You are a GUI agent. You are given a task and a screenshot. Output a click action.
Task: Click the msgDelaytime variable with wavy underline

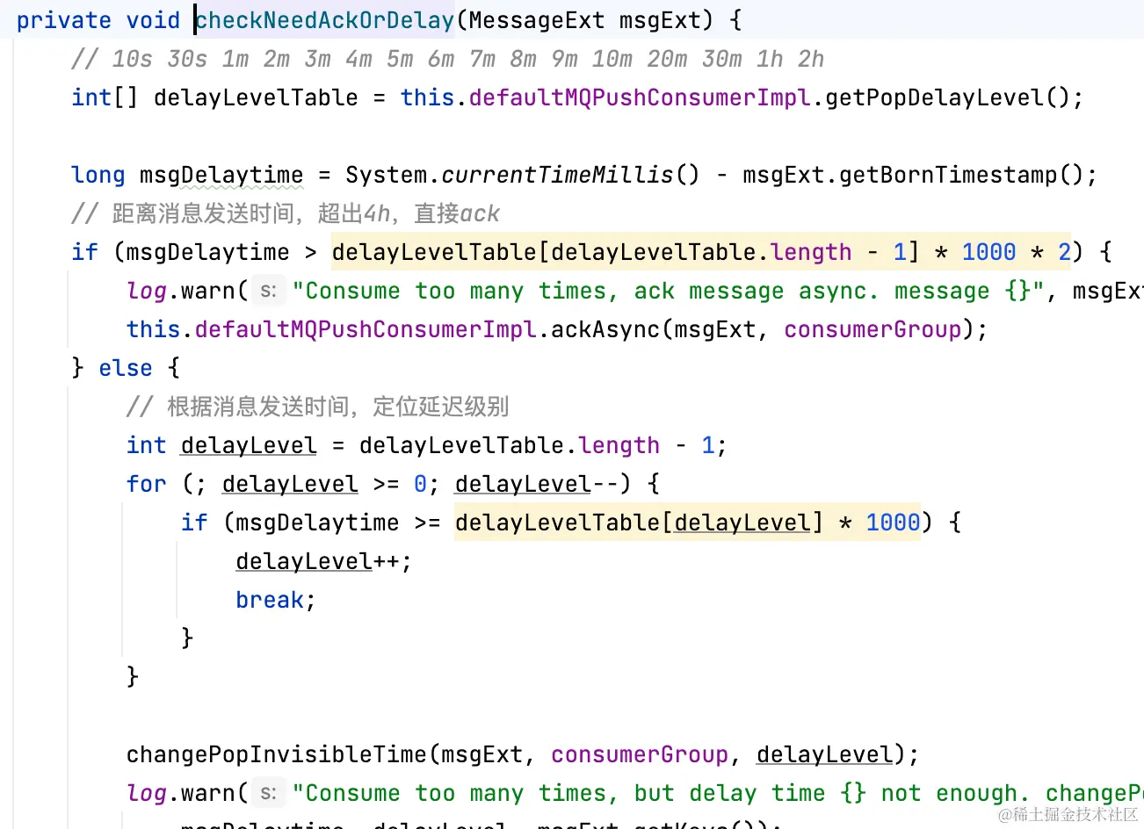point(221,176)
